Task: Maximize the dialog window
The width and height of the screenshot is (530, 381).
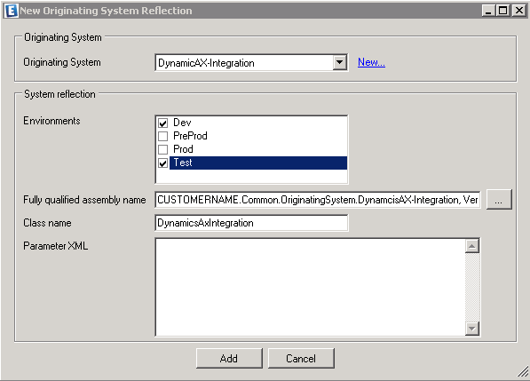Action: [503, 11]
